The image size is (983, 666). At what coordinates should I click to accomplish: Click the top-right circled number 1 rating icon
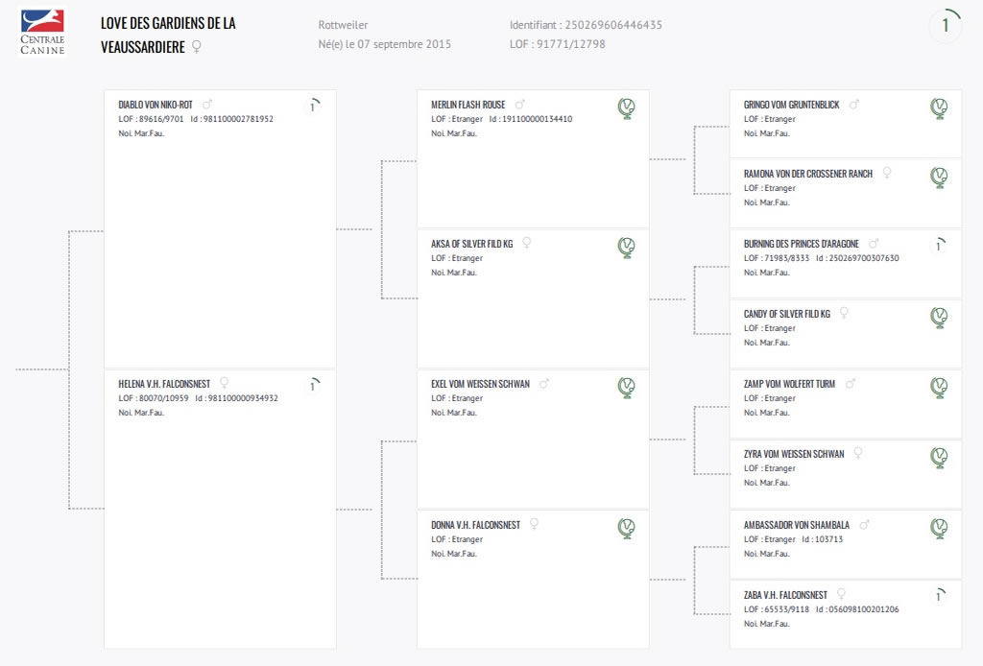click(946, 25)
